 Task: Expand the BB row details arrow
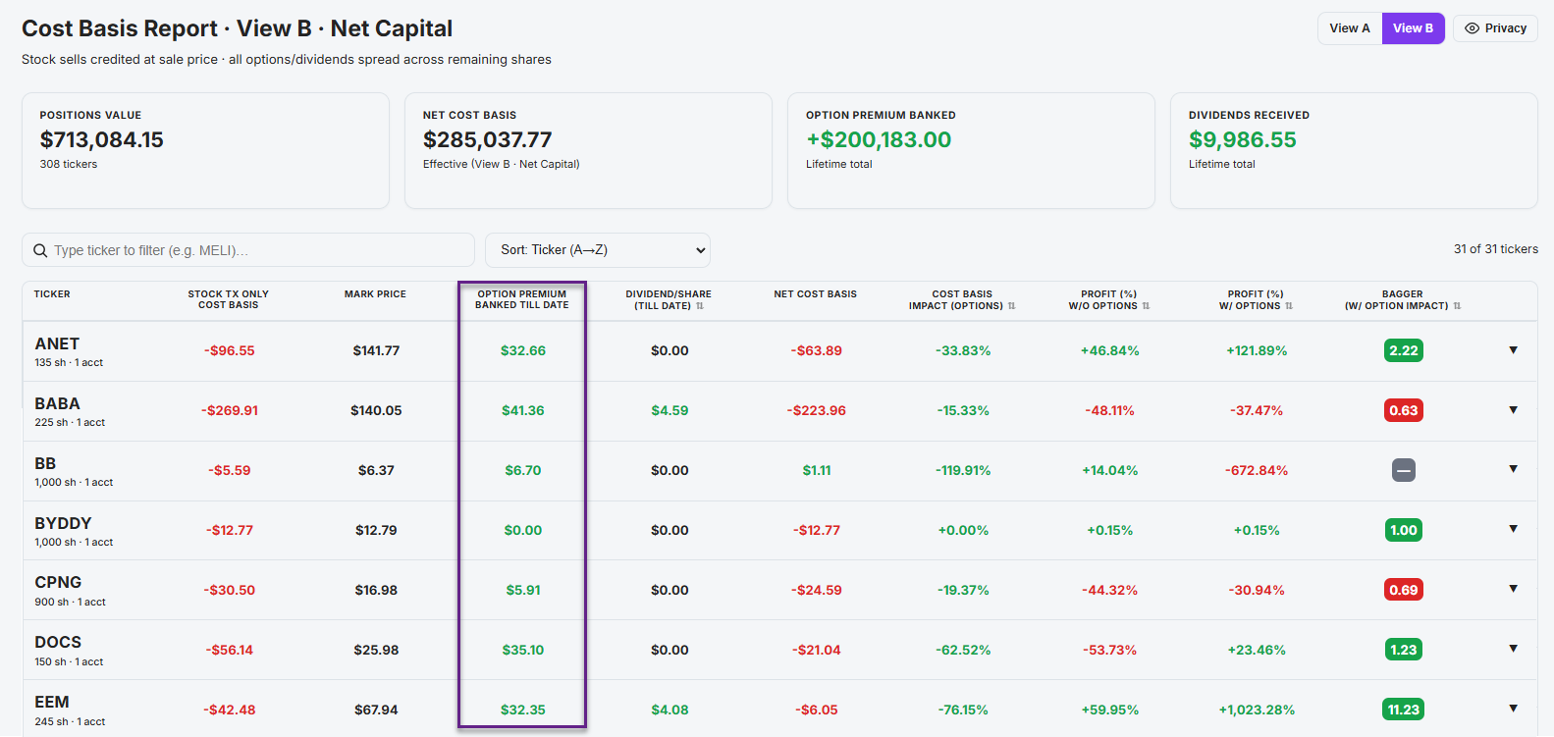(x=1513, y=469)
